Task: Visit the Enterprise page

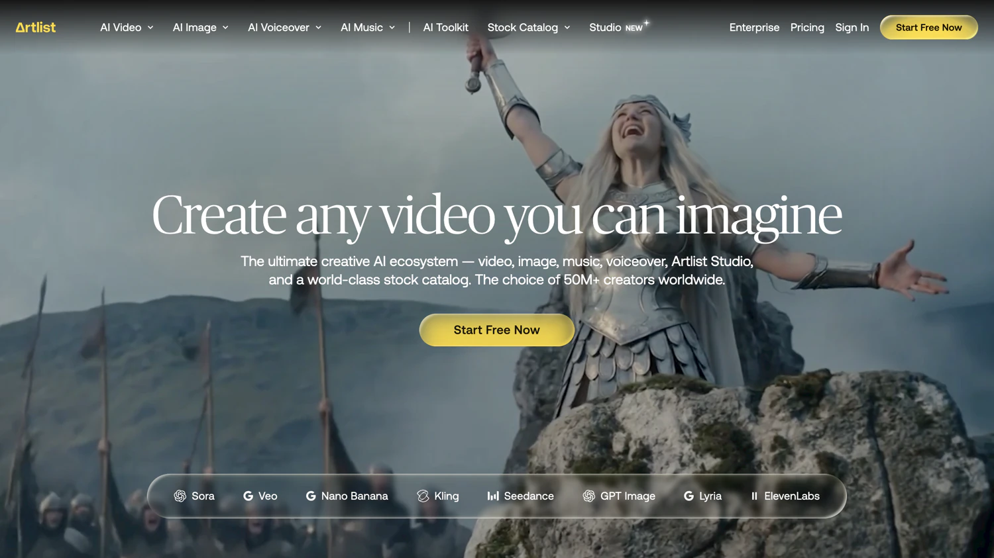Action: tap(754, 27)
